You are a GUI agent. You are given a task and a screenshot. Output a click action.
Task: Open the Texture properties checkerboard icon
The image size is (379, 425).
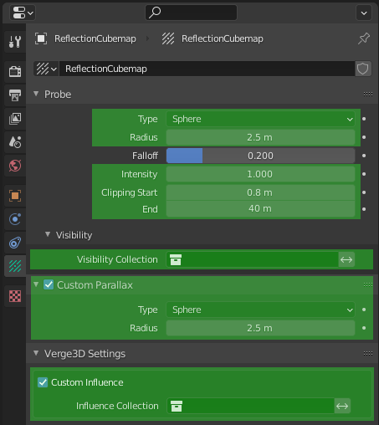click(15, 296)
